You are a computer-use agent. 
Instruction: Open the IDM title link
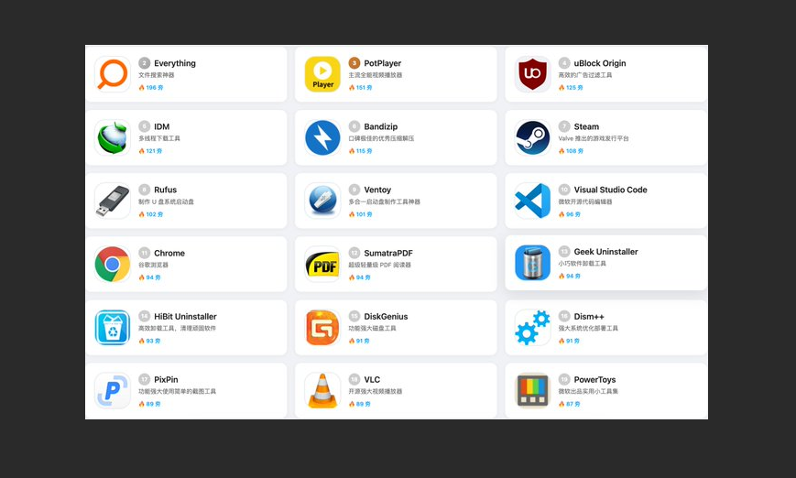161,127
